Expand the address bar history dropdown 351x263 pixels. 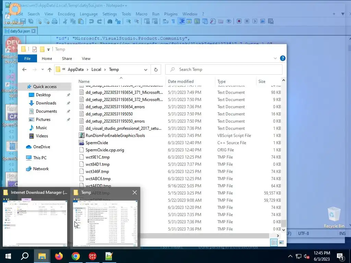tap(145, 70)
